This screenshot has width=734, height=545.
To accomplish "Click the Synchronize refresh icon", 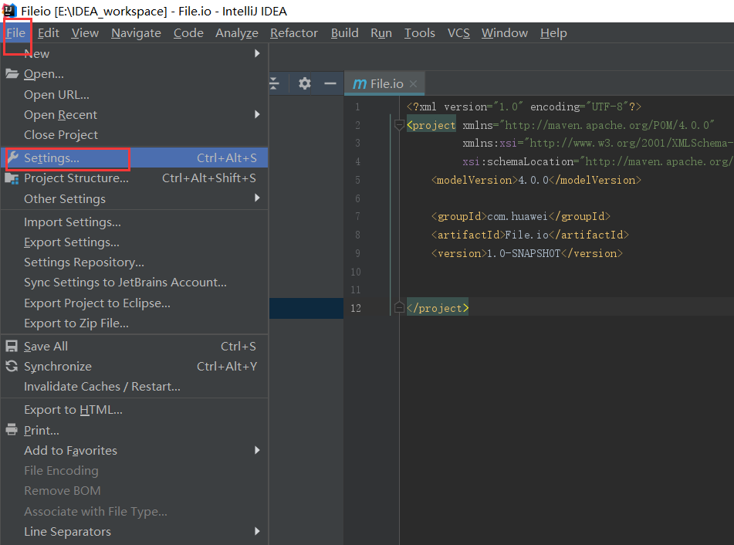I will click(12, 366).
